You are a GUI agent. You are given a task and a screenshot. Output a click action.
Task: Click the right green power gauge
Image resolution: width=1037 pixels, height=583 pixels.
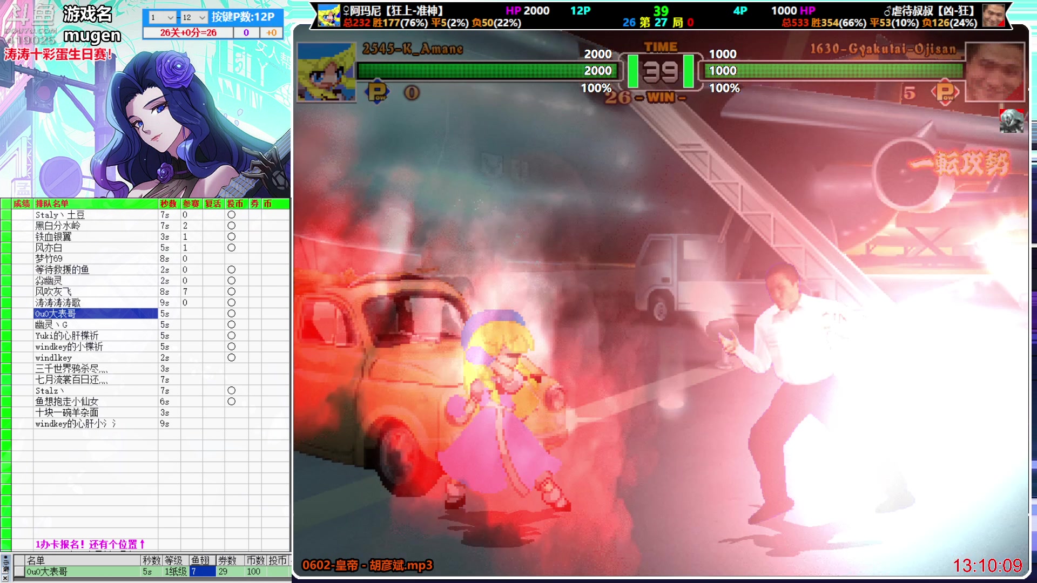(689, 71)
